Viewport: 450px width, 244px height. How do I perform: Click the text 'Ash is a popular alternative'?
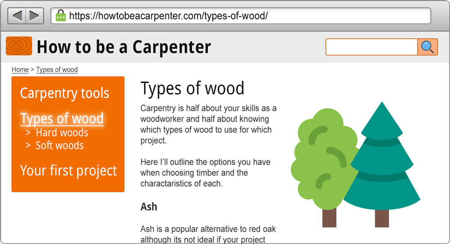(189, 229)
